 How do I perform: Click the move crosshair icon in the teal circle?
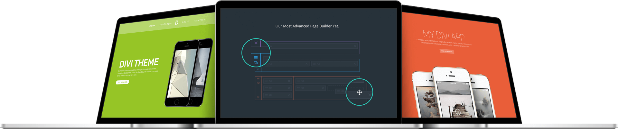(x=359, y=93)
